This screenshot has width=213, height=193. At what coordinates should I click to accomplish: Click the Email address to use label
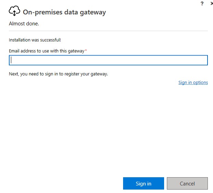click(x=46, y=51)
